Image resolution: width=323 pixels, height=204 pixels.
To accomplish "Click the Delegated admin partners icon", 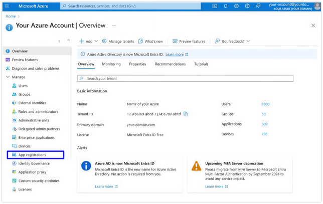I will (14, 129).
